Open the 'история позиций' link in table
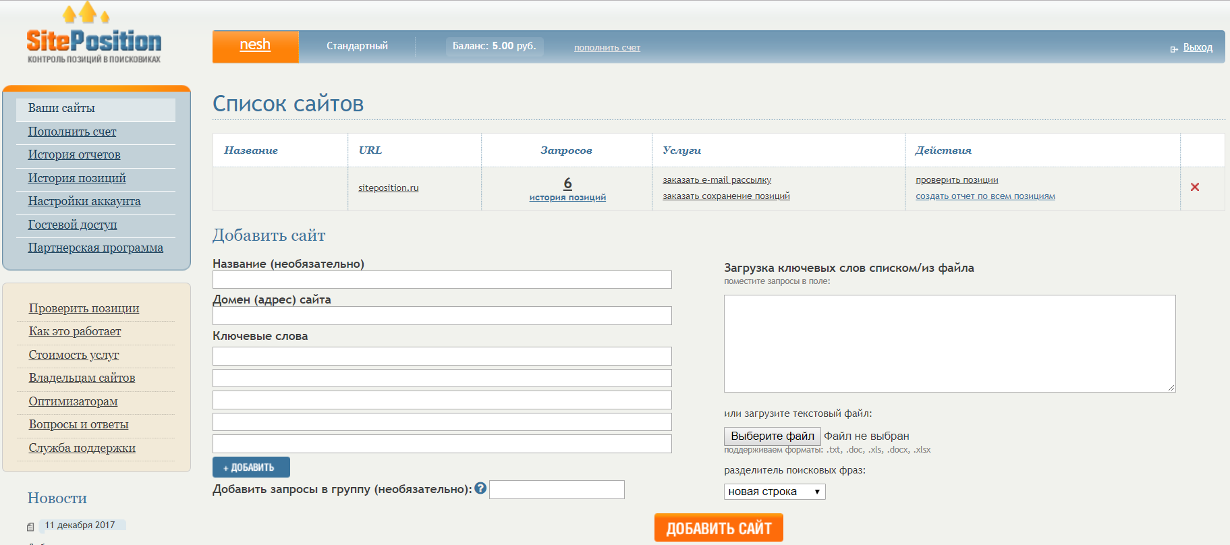 pyautogui.click(x=567, y=198)
